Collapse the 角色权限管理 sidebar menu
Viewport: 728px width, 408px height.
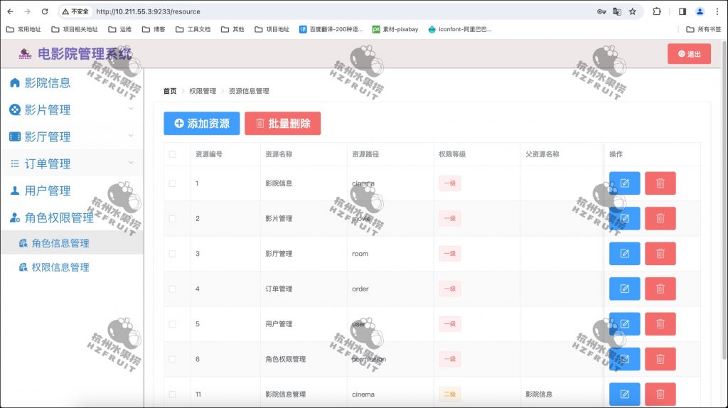click(72, 218)
